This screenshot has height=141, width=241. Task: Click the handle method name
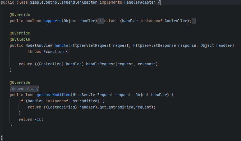coord(61,45)
